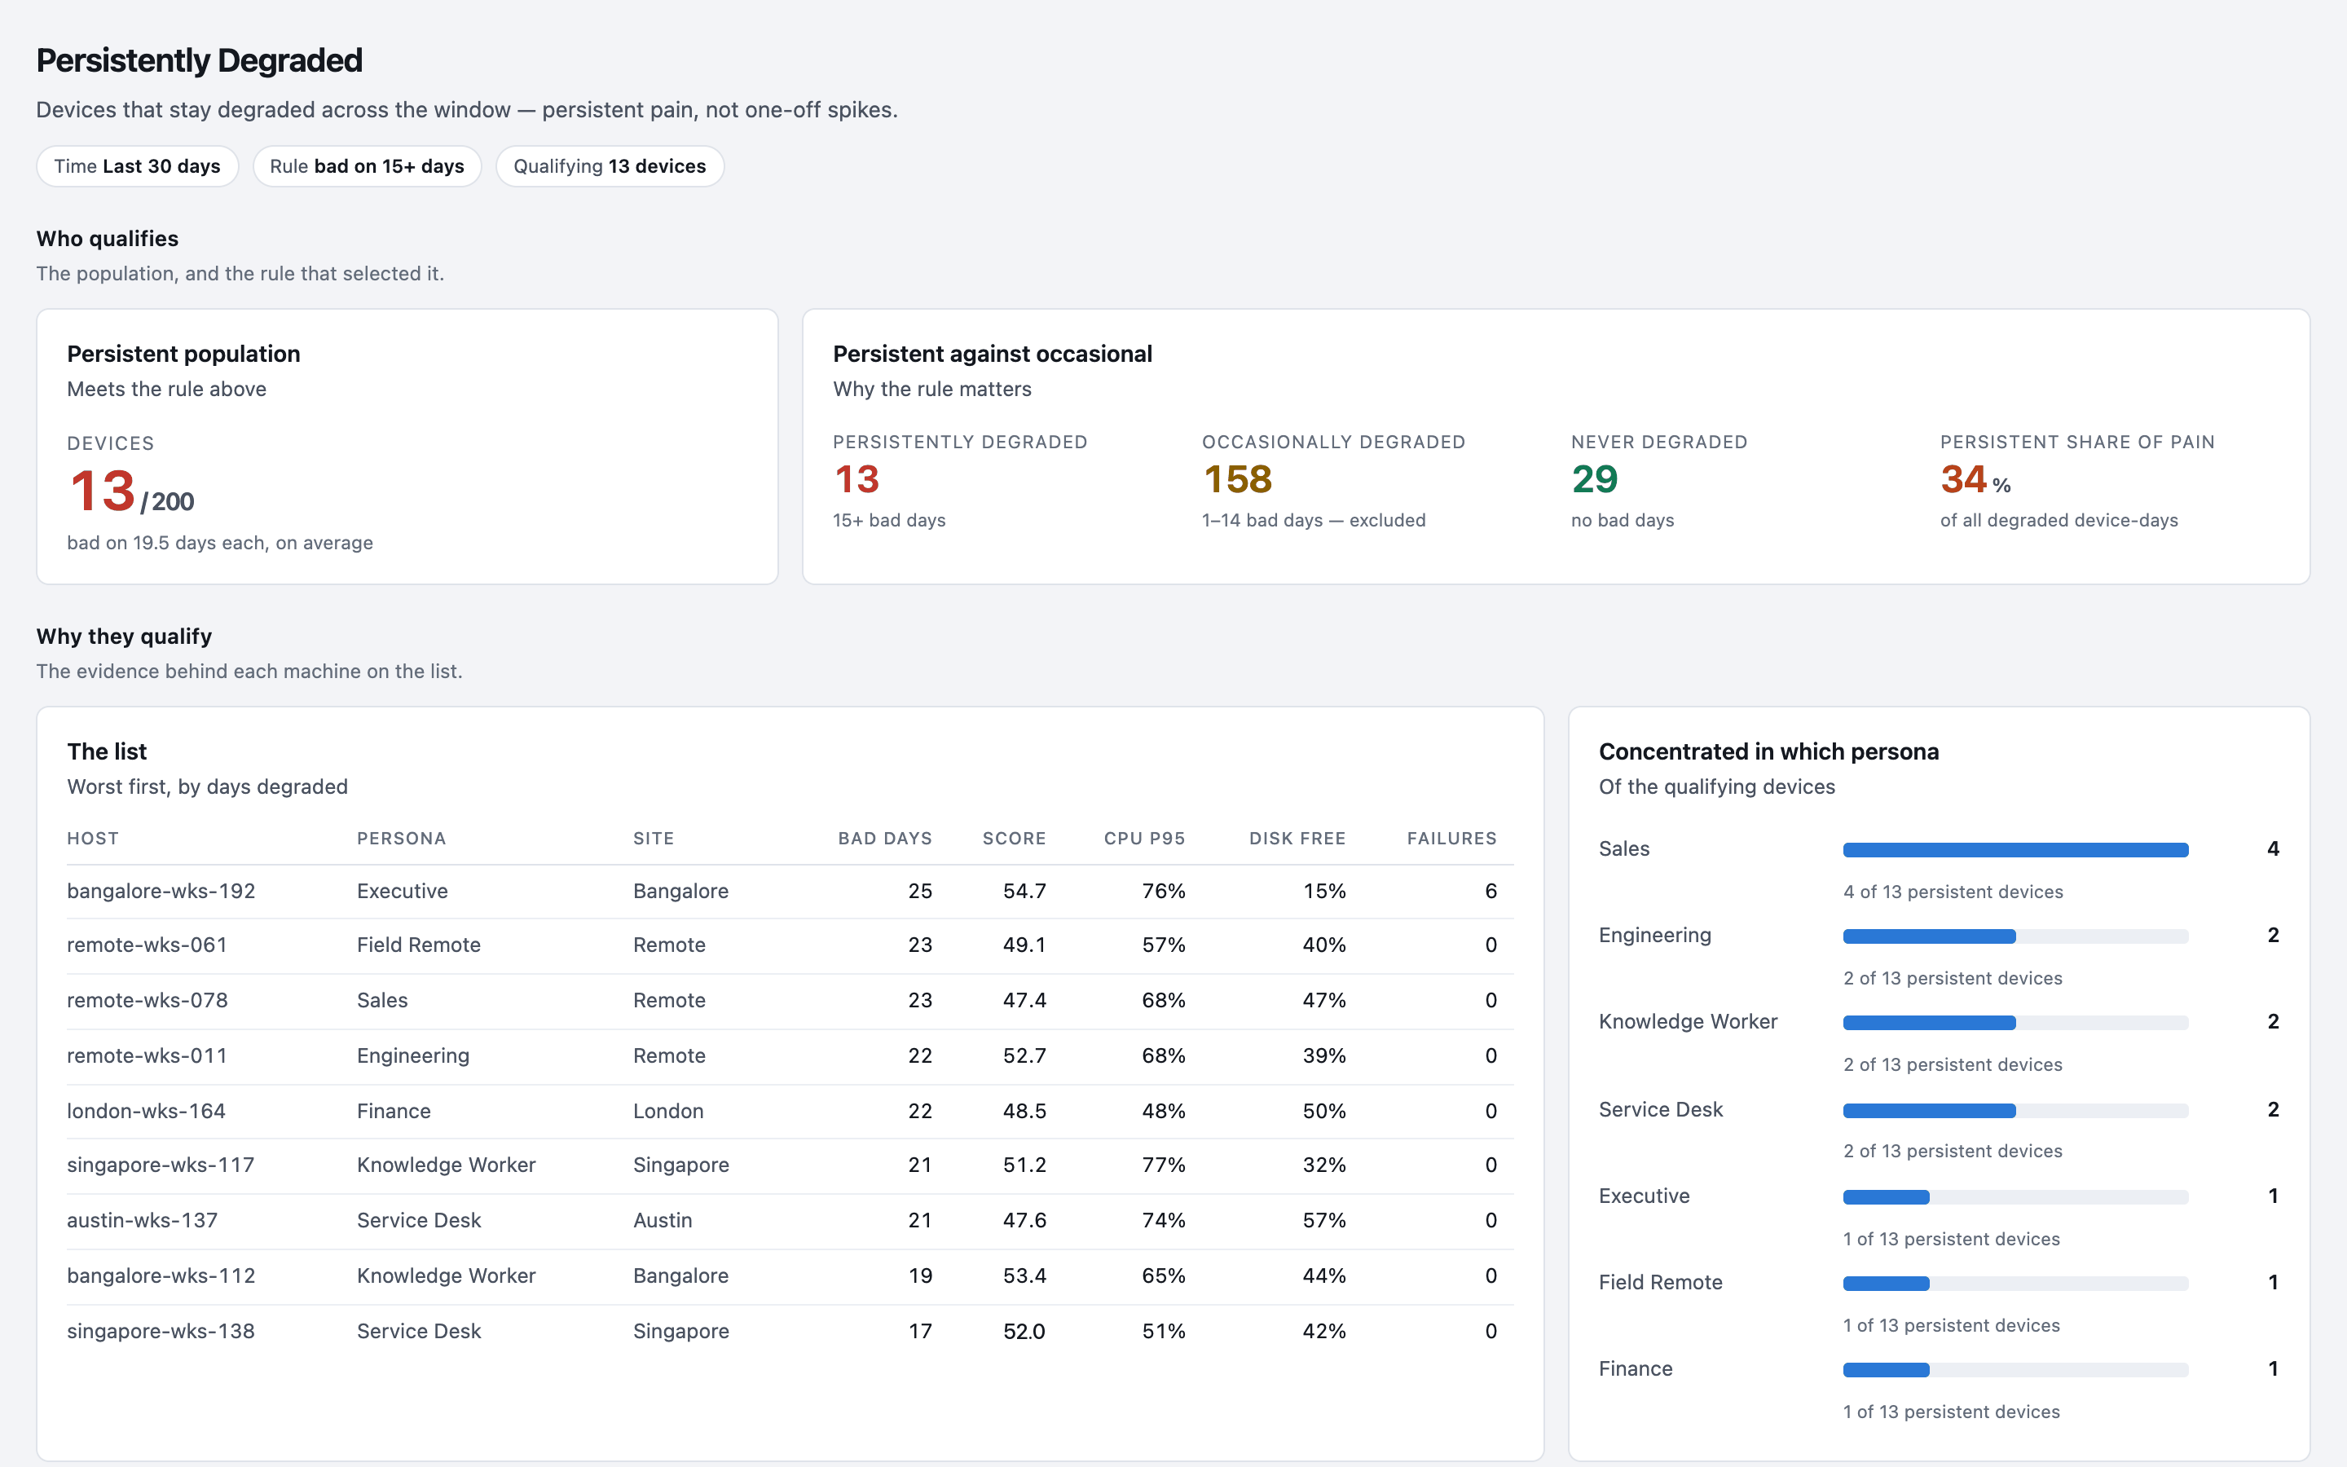Click the HOST column header

tap(92, 839)
